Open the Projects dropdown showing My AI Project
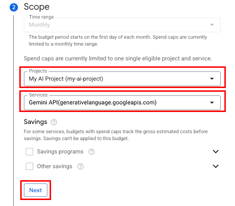The width and height of the screenshot is (235, 206). coord(122,79)
